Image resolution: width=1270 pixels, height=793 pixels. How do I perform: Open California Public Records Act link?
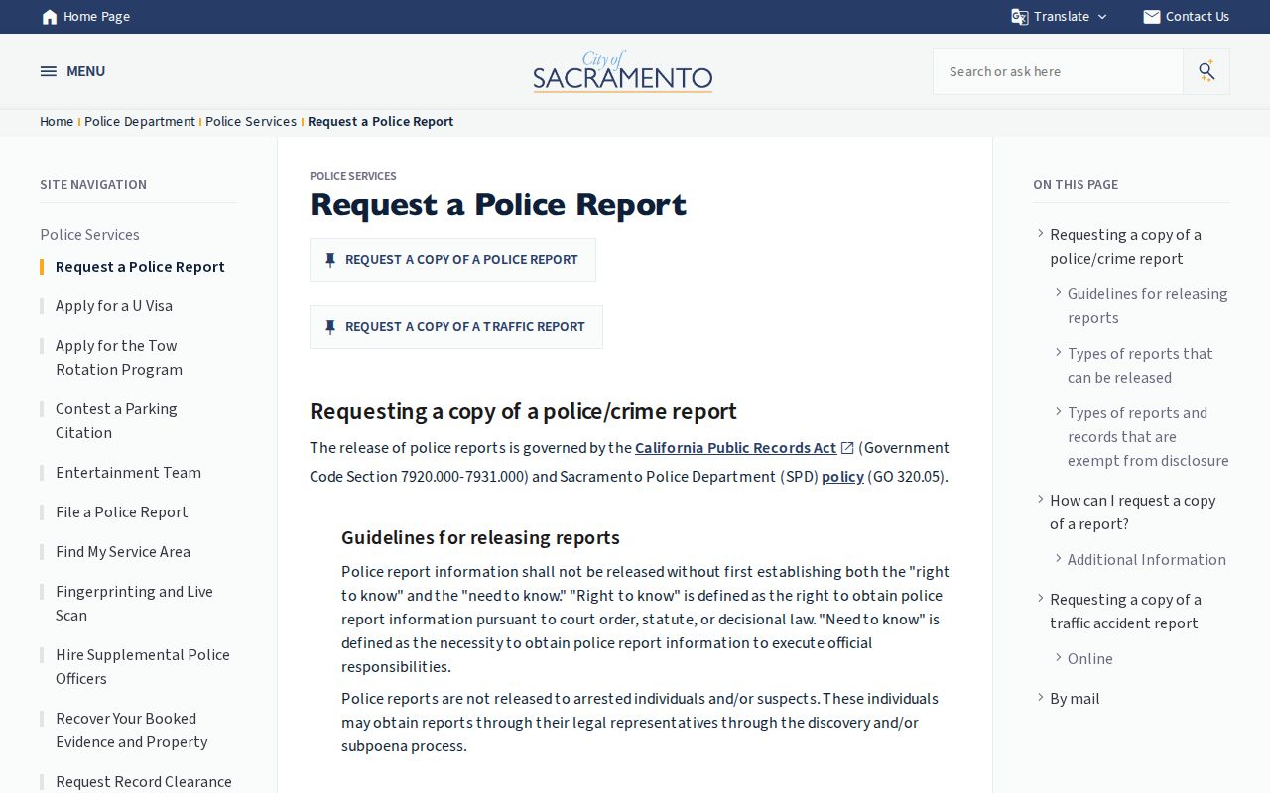pyautogui.click(x=735, y=448)
